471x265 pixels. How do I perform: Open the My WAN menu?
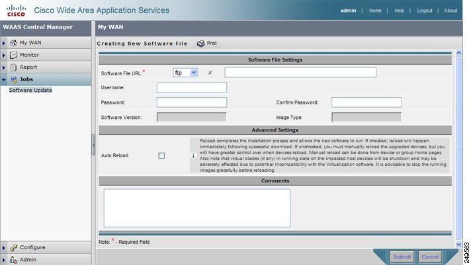tap(46, 43)
